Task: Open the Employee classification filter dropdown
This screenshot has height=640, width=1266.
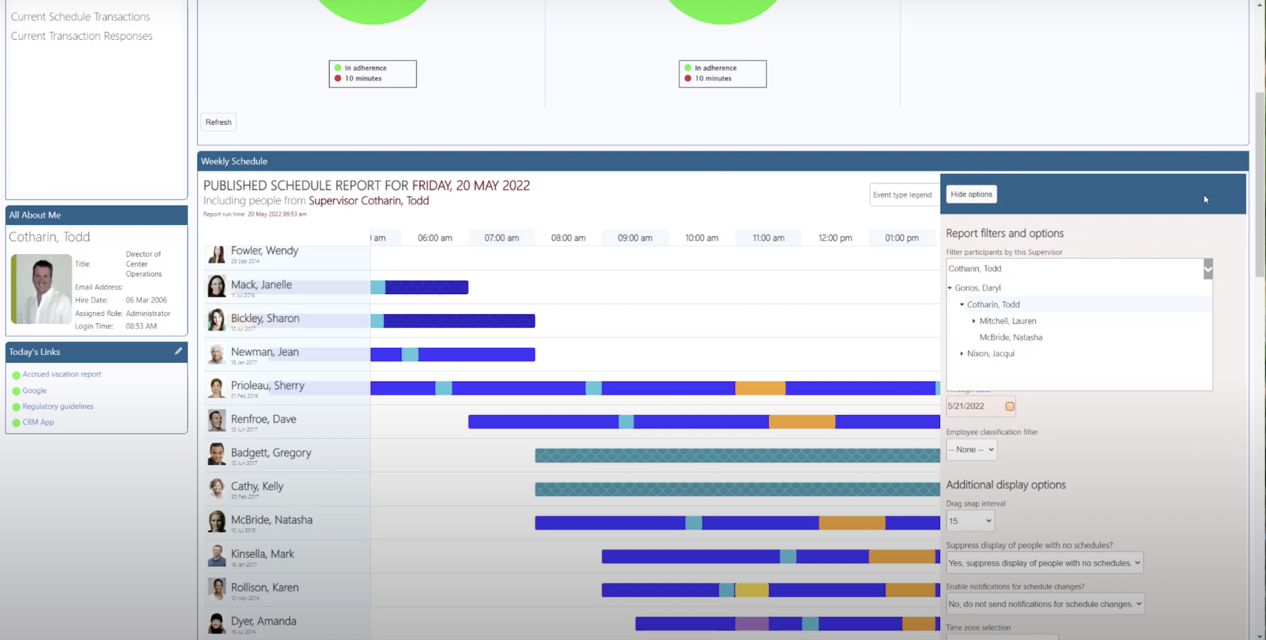Action: (x=972, y=450)
